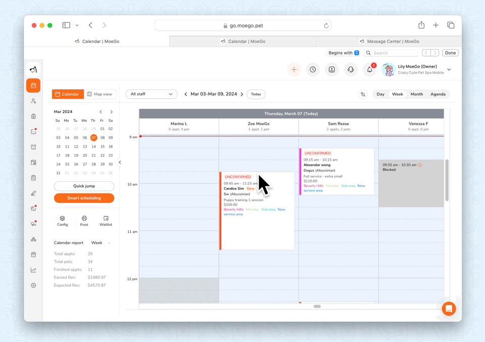Viewport: 485px width, 342px height.
Task: Click the Smart scheduling button
Action: click(84, 198)
